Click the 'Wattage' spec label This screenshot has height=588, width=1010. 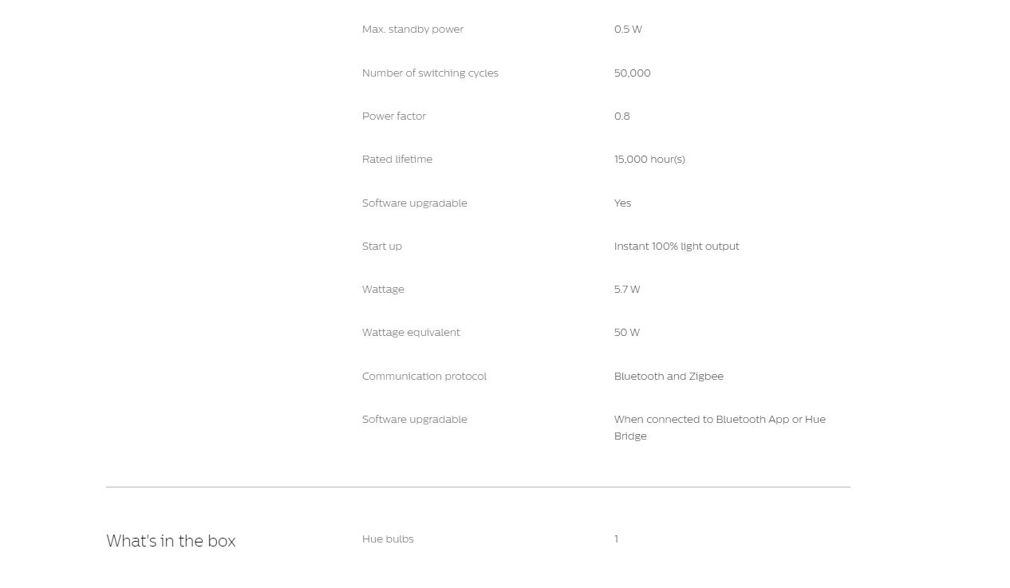[x=383, y=290]
